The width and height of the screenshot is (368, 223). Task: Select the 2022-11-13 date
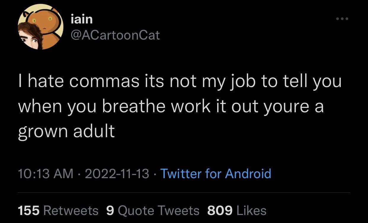point(117,173)
